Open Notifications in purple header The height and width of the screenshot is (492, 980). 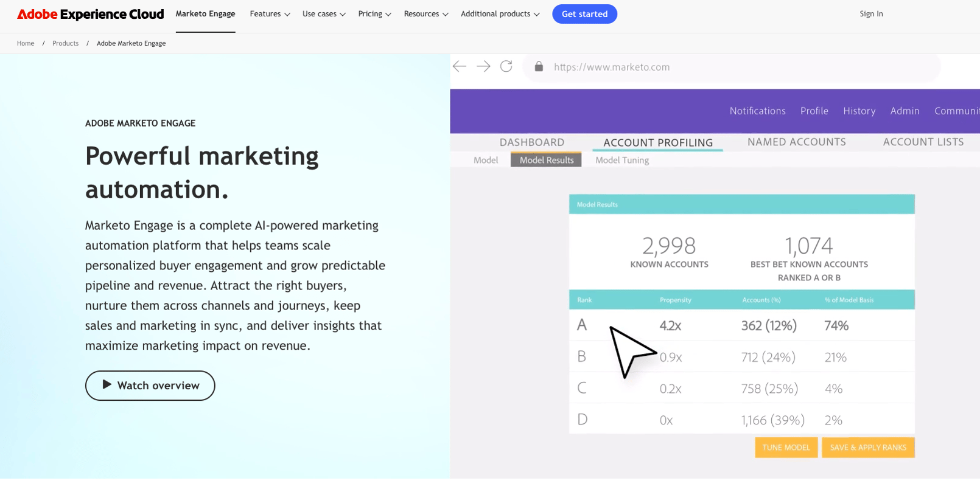coord(757,111)
